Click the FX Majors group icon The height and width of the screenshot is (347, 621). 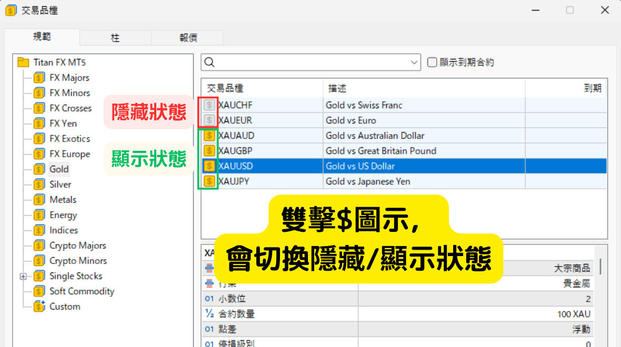[x=39, y=78]
